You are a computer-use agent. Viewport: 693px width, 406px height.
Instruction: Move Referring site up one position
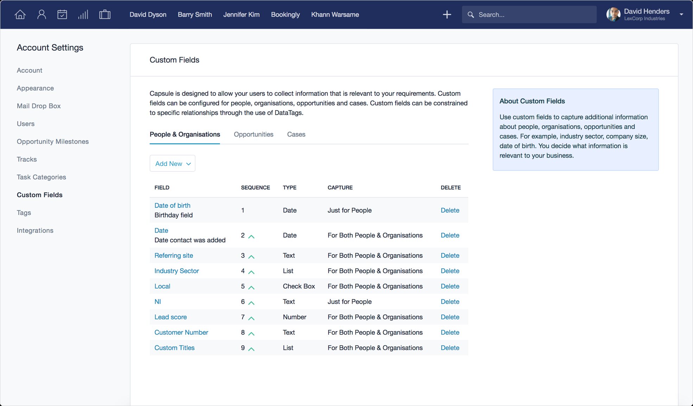click(x=251, y=257)
